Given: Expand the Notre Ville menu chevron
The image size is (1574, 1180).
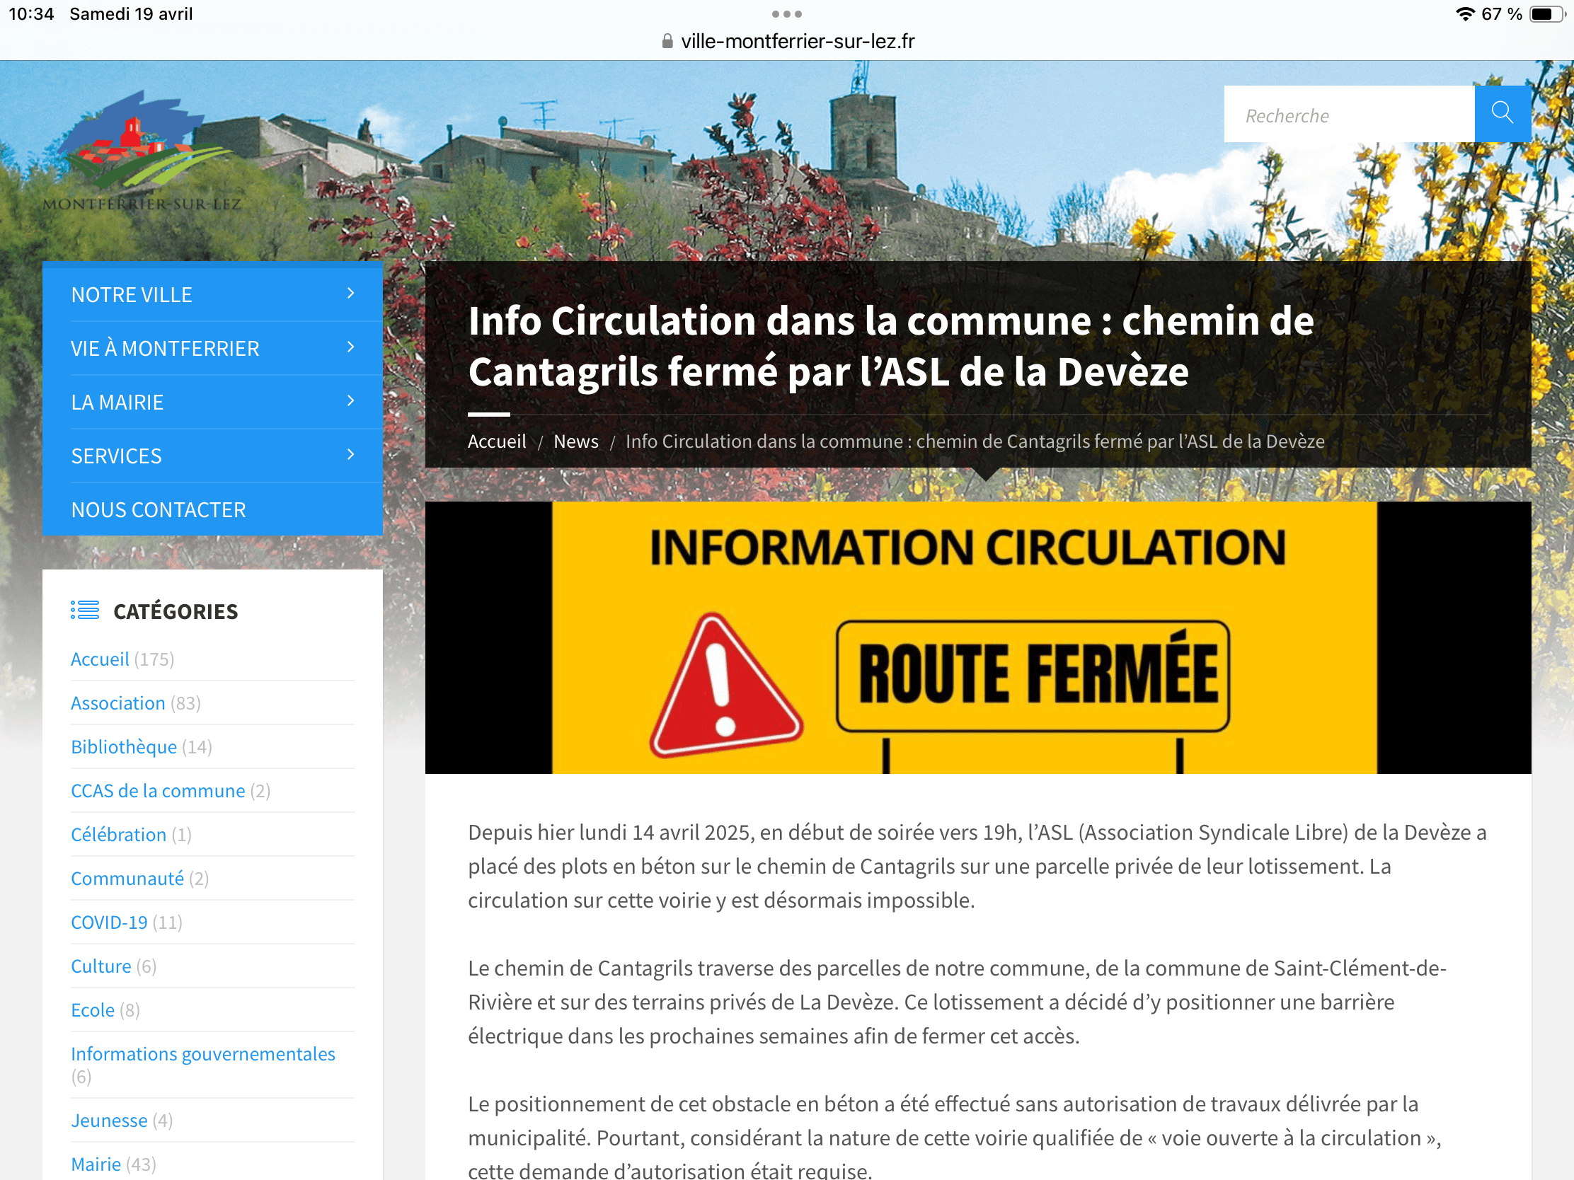Looking at the screenshot, I should 350,293.
